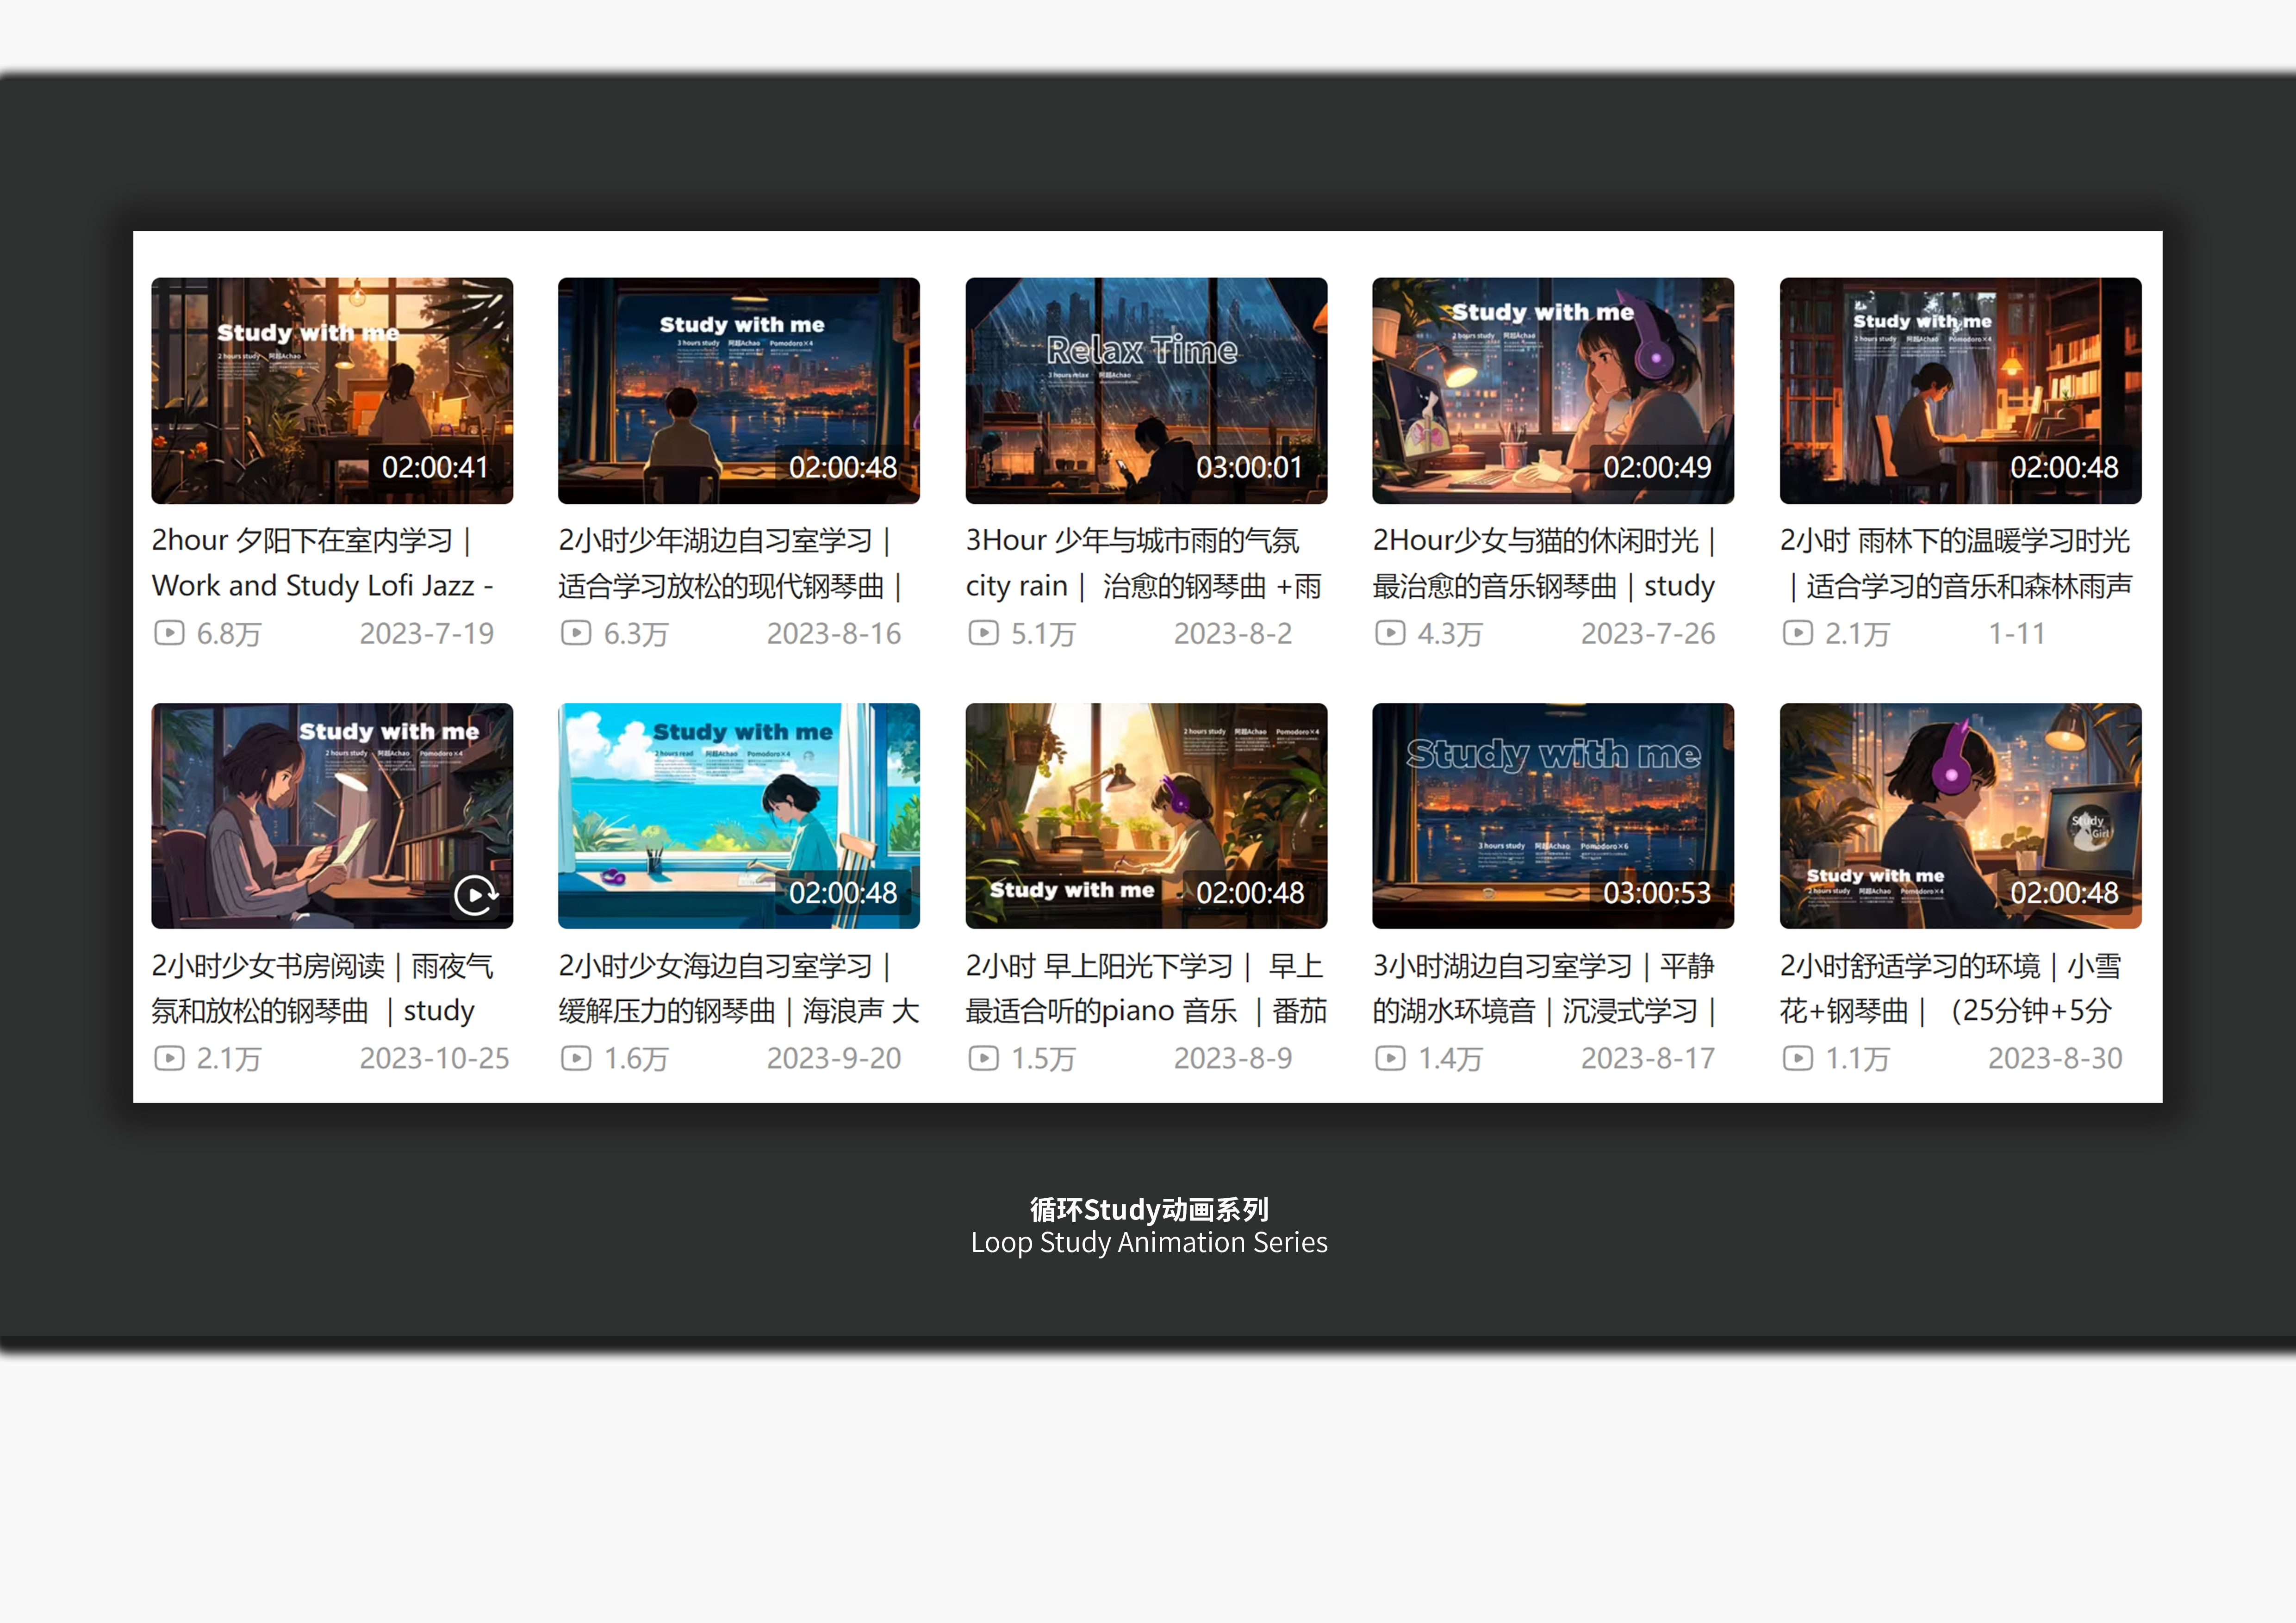Image resolution: width=2296 pixels, height=1623 pixels.
Task: Click the replay icon on the book-reading girl thumbnail
Action: (475, 894)
